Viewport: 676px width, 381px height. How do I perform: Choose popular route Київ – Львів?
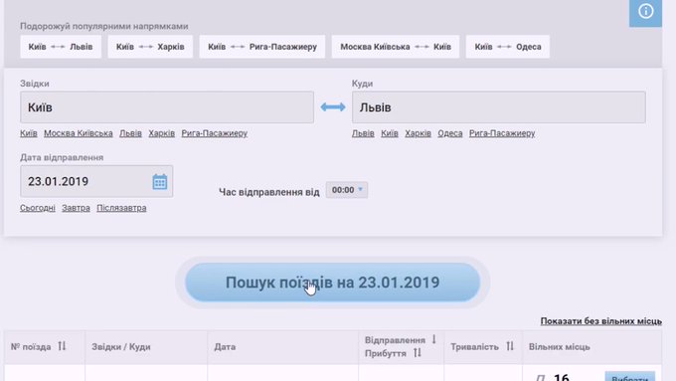[61, 47]
